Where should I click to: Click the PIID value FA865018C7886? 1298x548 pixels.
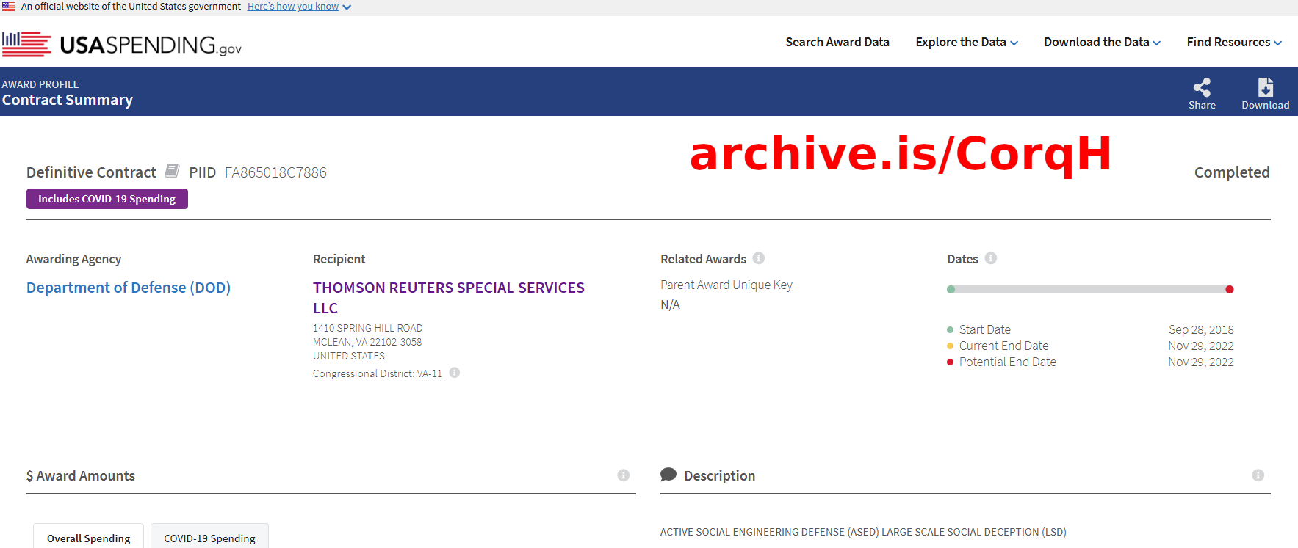pyautogui.click(x=275, y=172)
